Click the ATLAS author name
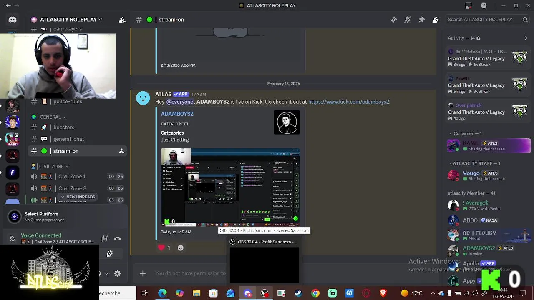This screenshot has height=300, width=534. [x=163, y=94]
